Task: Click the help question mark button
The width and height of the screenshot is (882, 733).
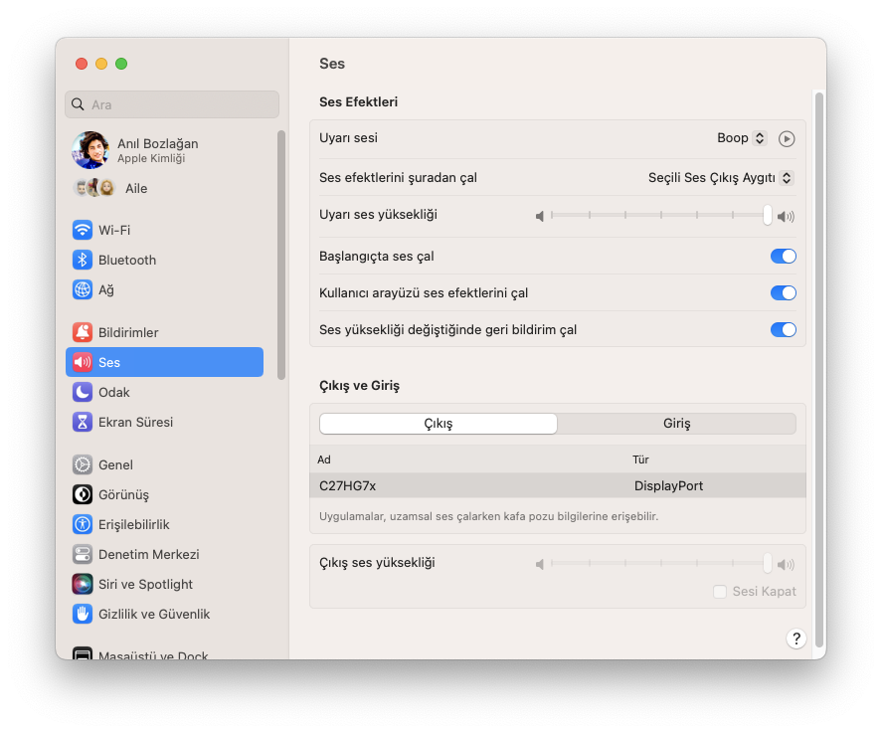Action: [795, 639]
